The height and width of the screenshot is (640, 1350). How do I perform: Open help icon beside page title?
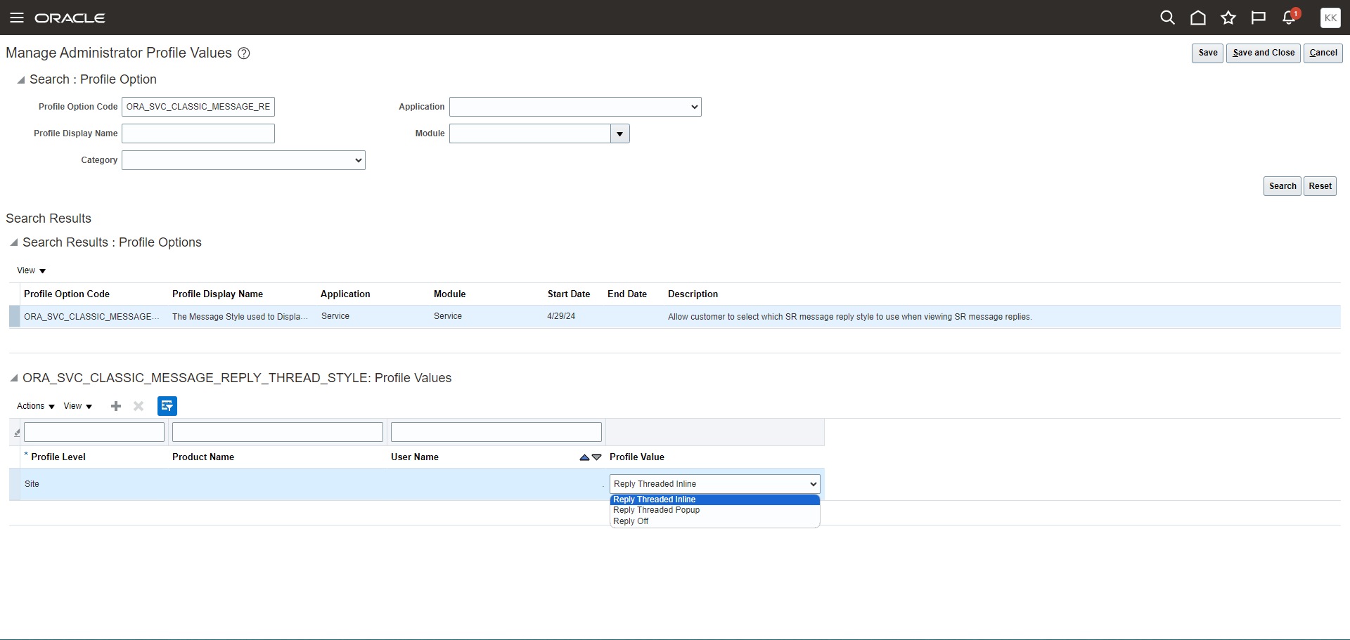click(x=244, y=53)
